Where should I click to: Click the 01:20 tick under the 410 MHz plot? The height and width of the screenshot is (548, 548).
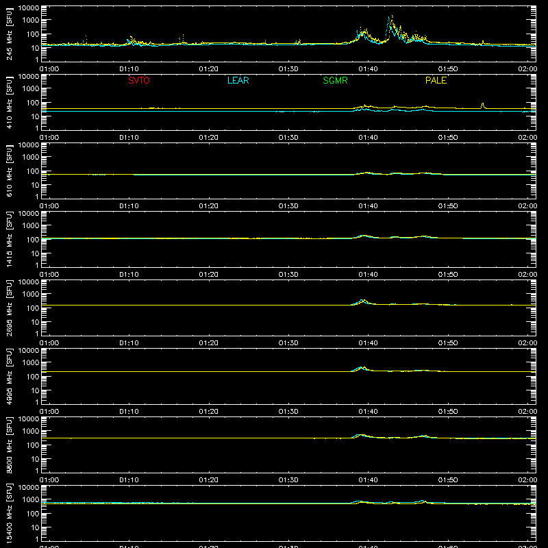[x=209, y=138]
